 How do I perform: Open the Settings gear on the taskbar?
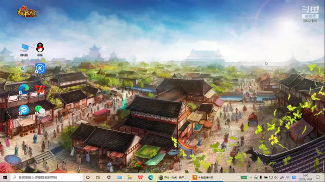(108, 177)
